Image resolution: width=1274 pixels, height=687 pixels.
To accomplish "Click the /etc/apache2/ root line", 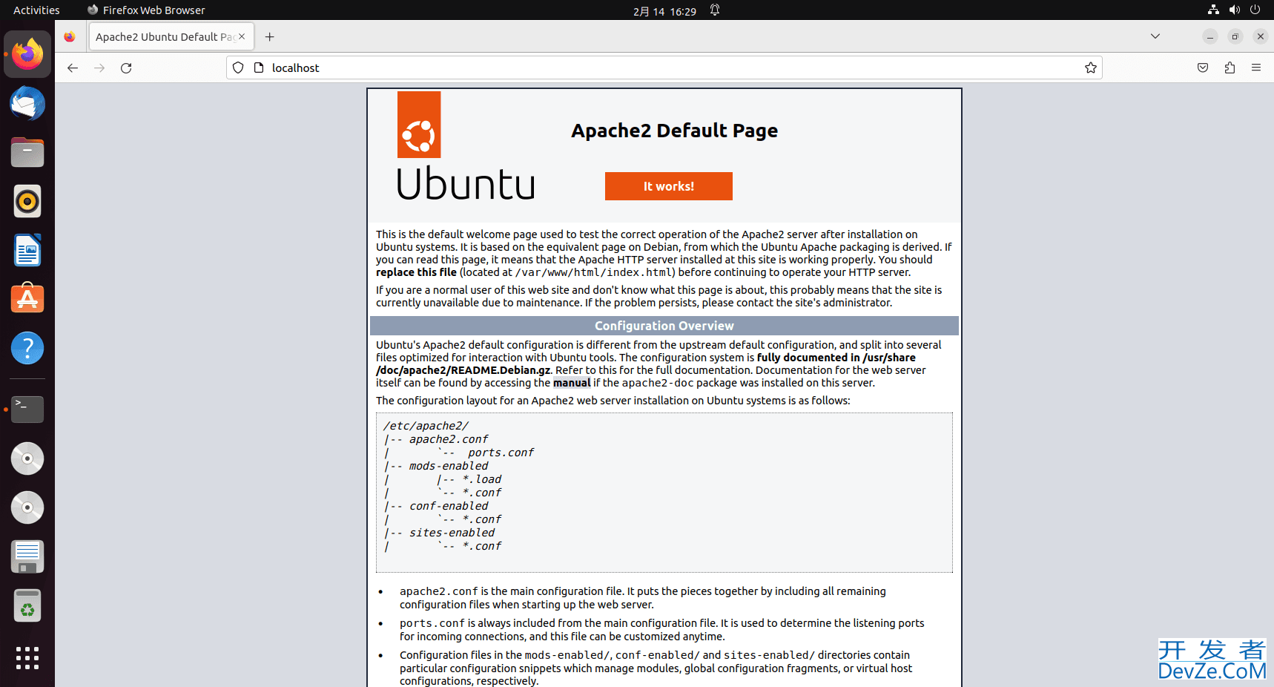I will [x=426, y=426].
